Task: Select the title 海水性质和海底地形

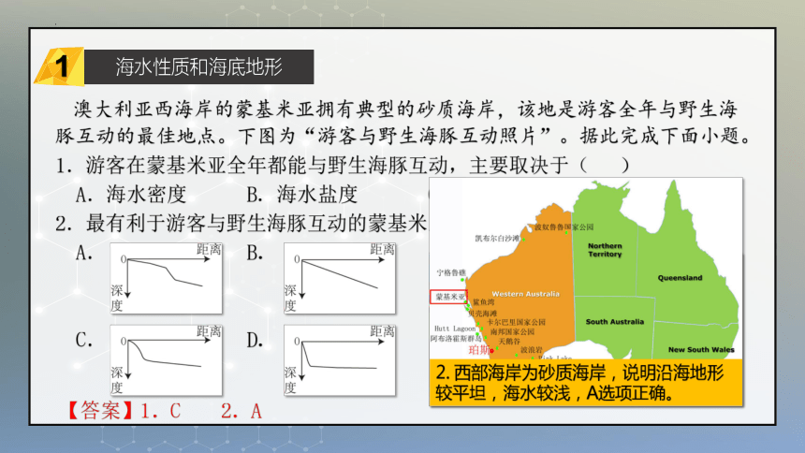Action: 199,66
